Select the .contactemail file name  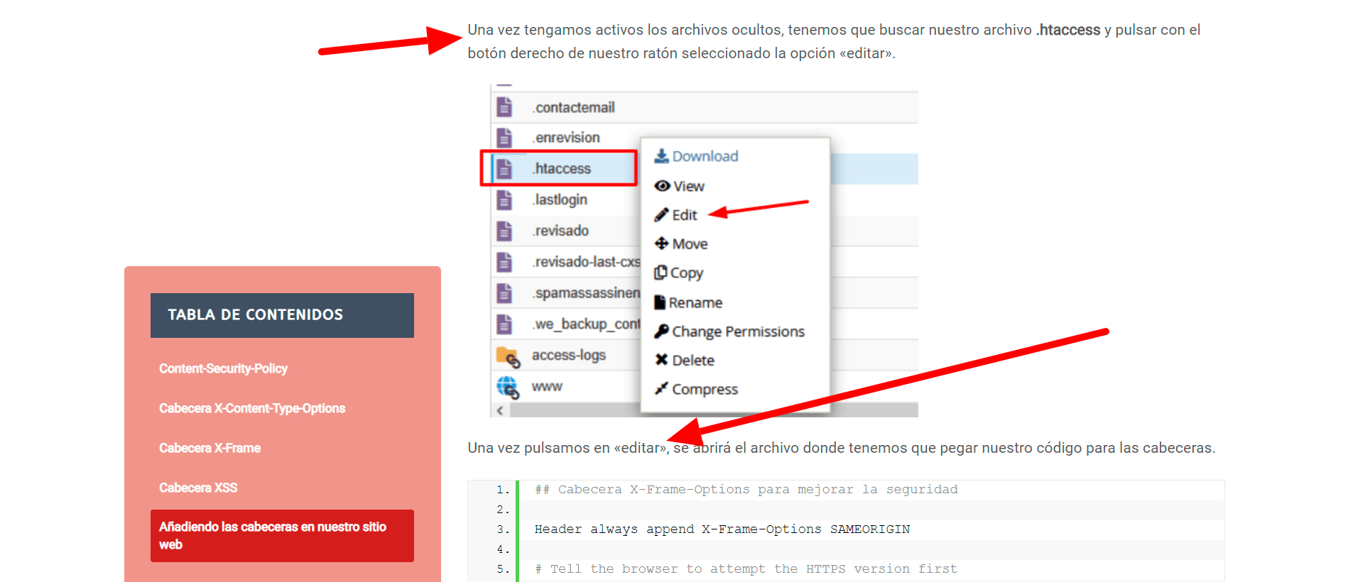pyautogui.click(x=574, y=108)
